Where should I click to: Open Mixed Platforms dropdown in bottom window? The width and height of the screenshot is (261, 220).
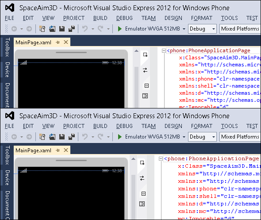[x=240, y=137]
